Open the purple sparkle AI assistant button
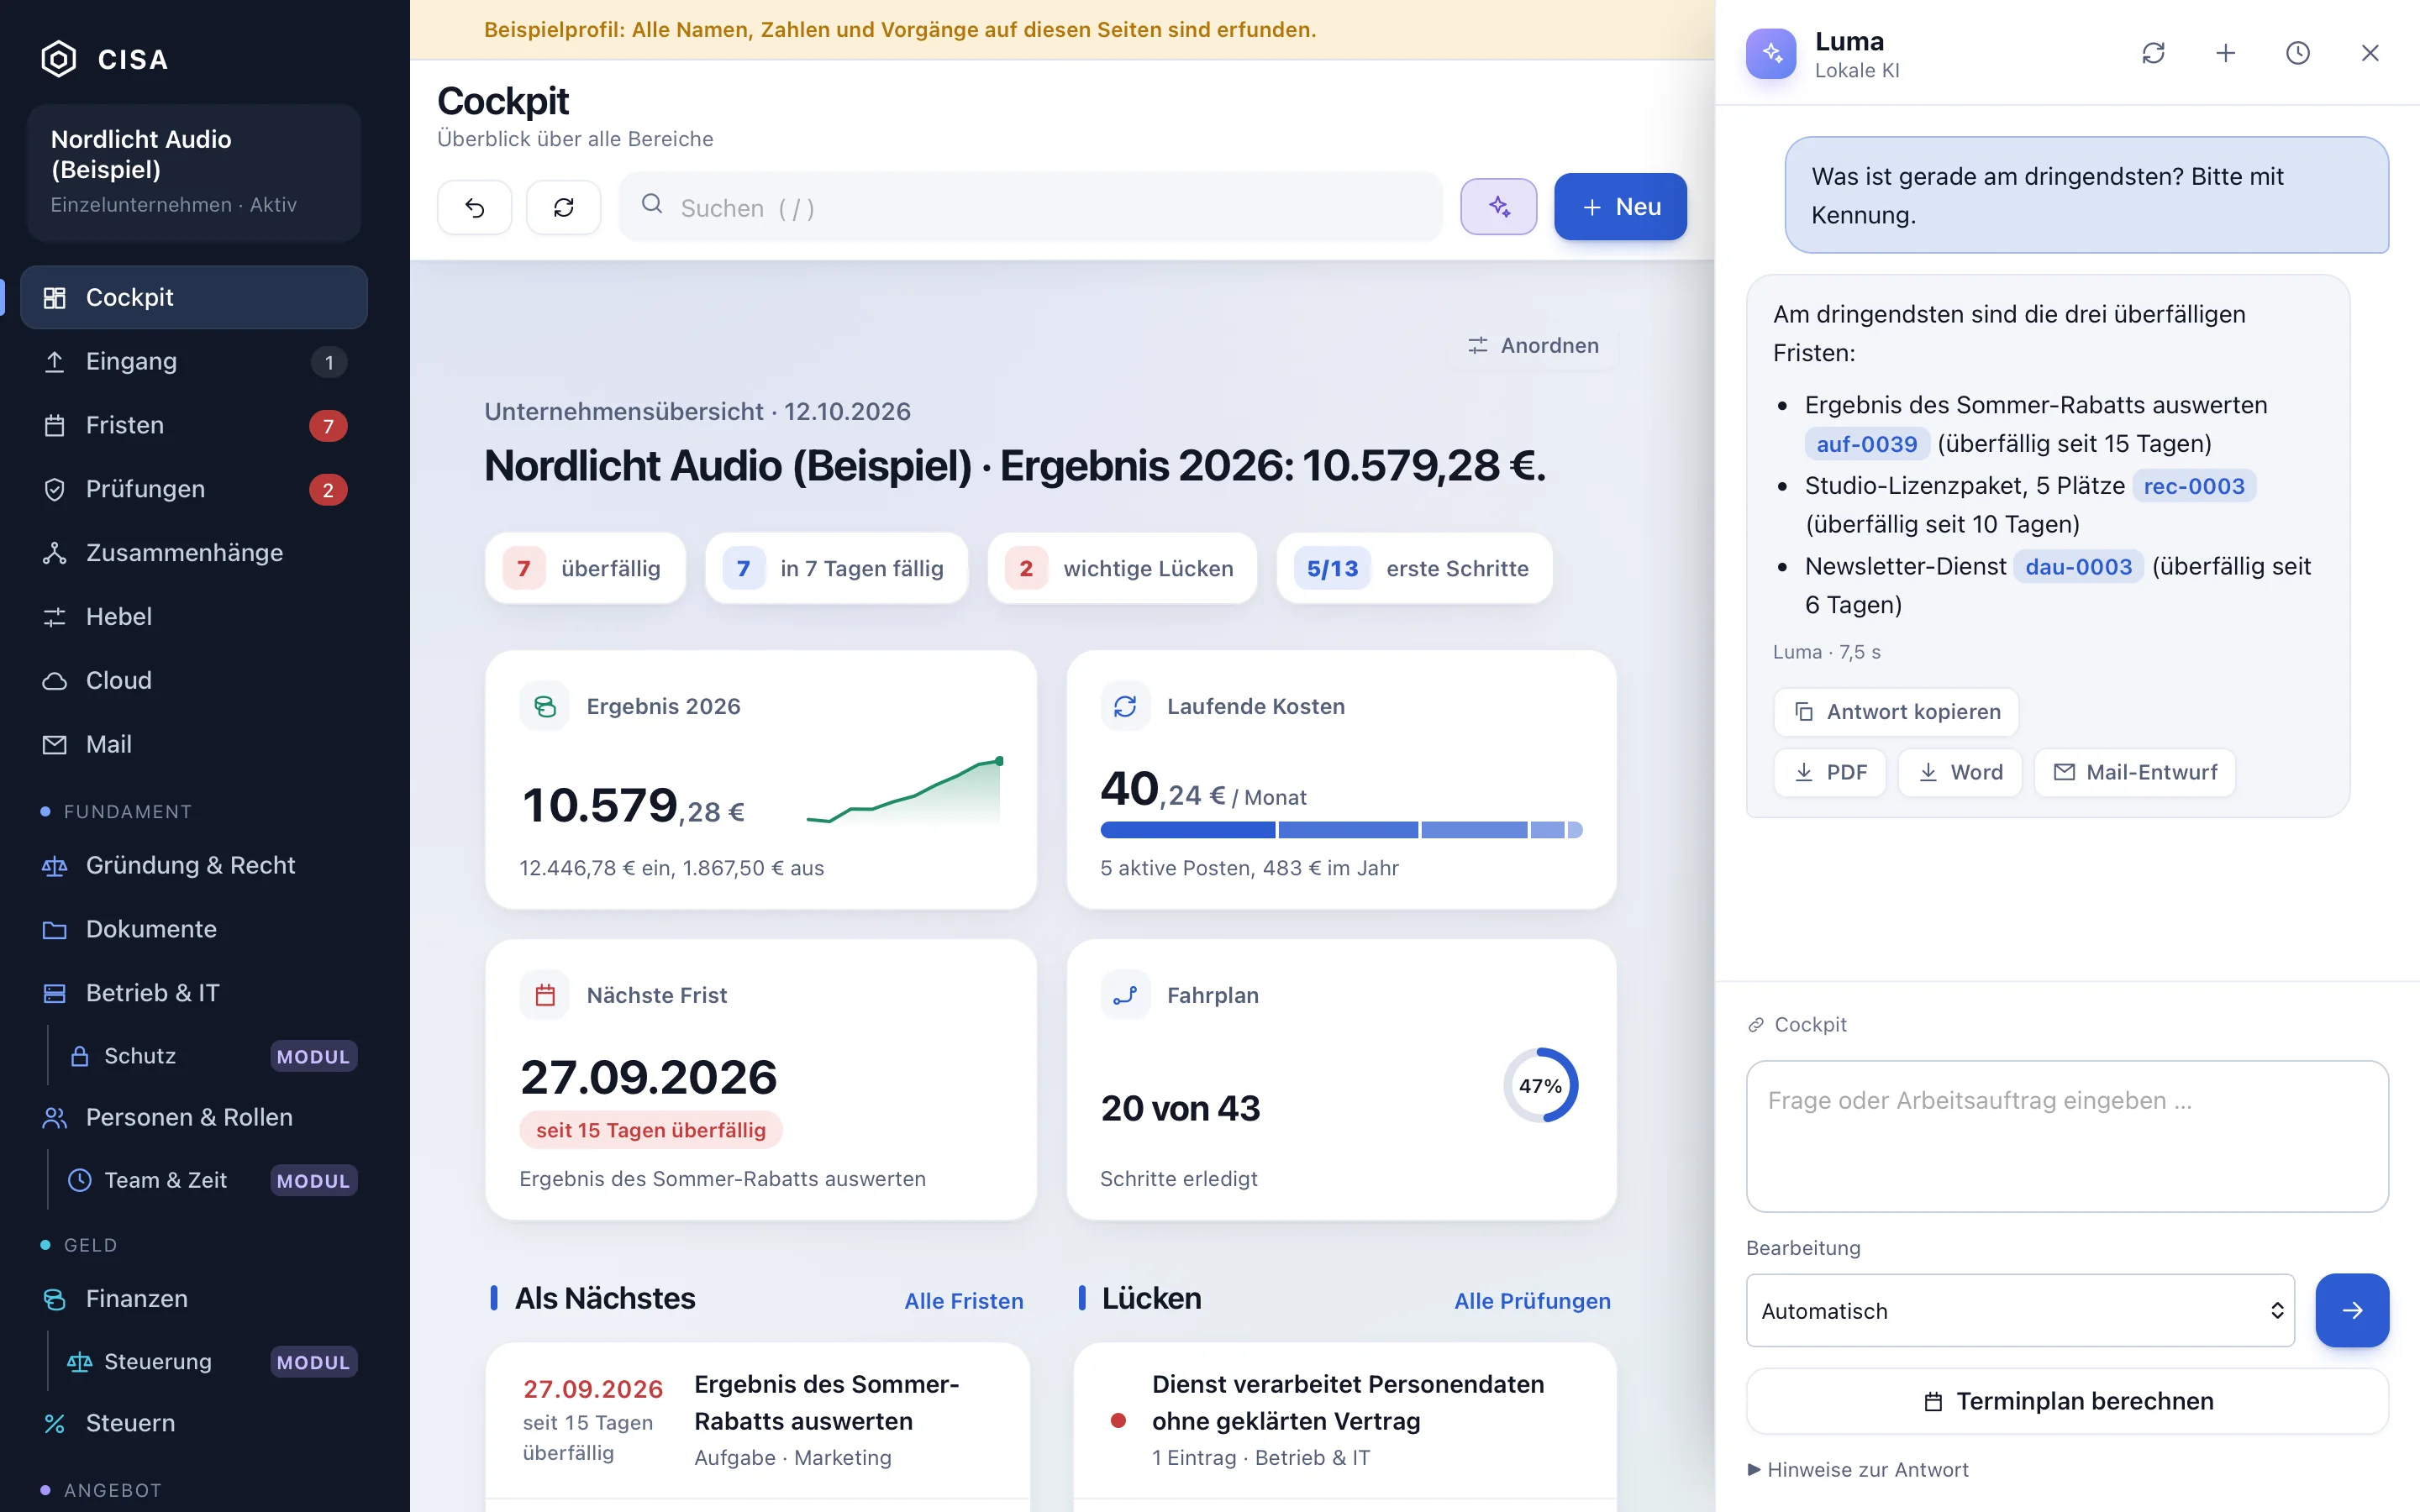 [1498, 207]
